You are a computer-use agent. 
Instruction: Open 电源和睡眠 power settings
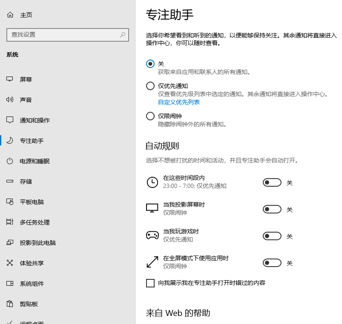click(x=10, y=161)
